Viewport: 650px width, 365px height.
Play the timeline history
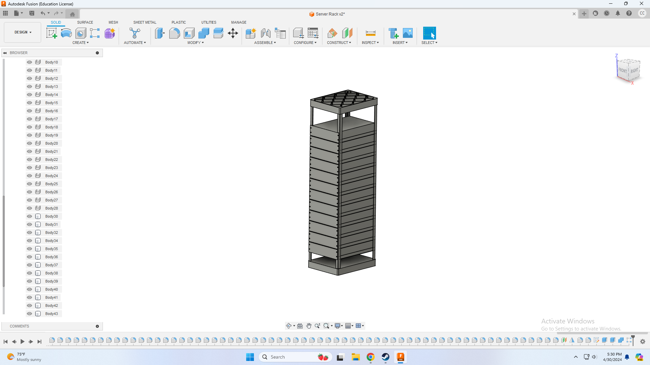tap(22, 342)
